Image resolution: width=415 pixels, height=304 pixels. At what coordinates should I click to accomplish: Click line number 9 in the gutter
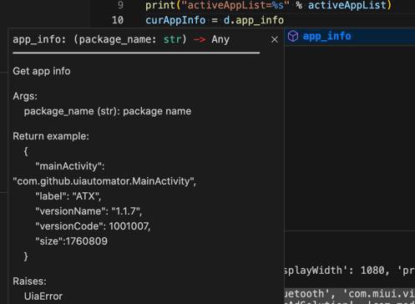120,5
